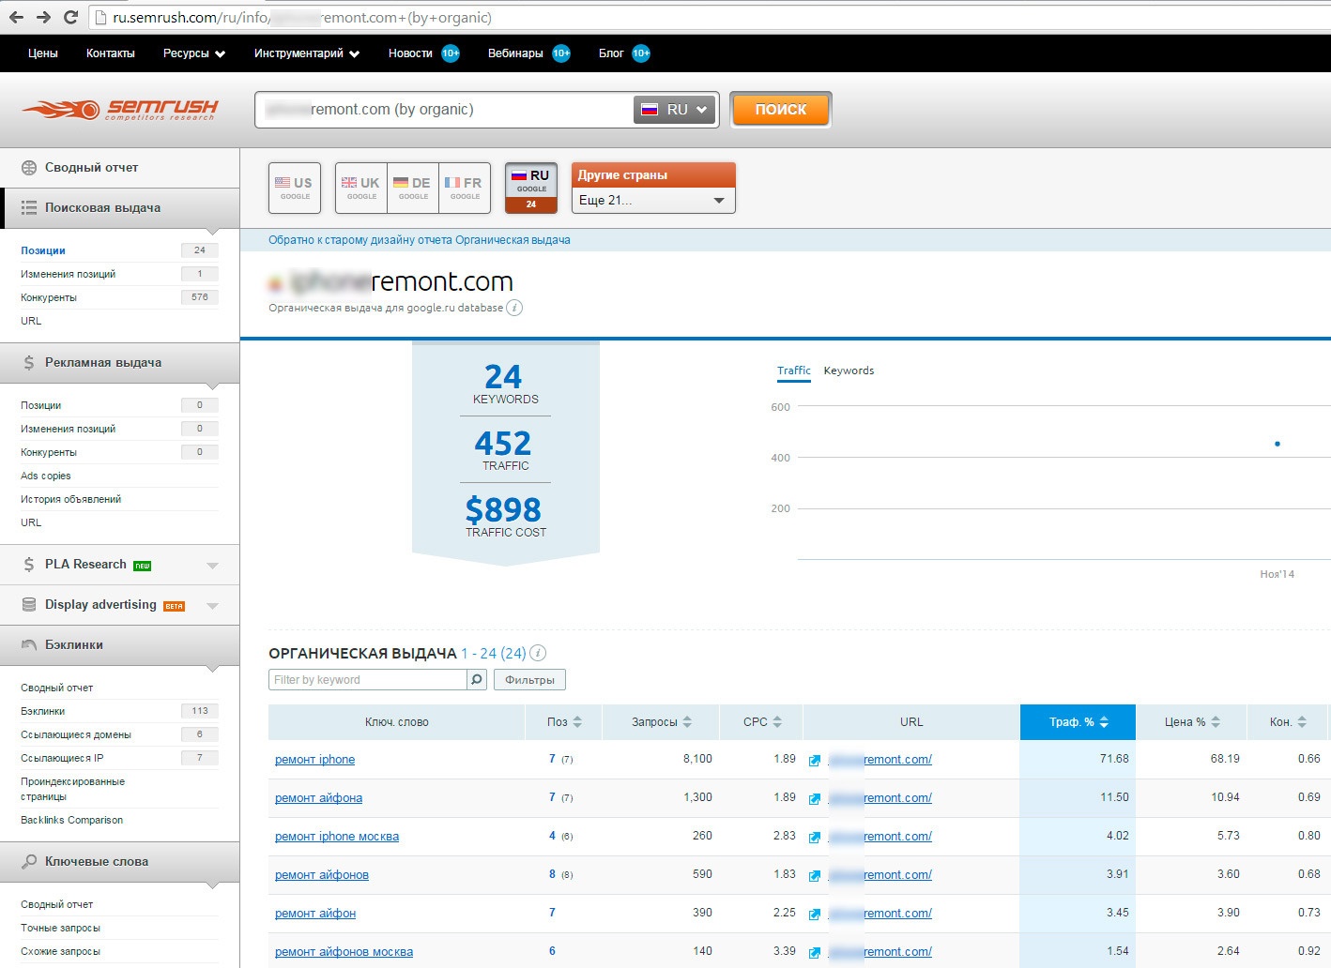Open Ссылающиеся домены in the sidebar
The height and width of the screenshot is (968, 1331).
(76, 734)
